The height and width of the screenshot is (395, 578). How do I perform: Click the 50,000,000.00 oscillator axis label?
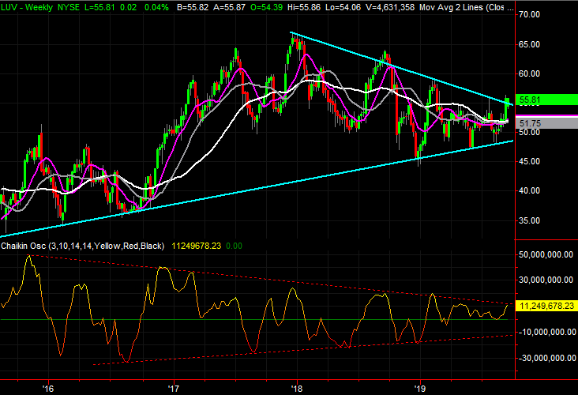[546, 255]
